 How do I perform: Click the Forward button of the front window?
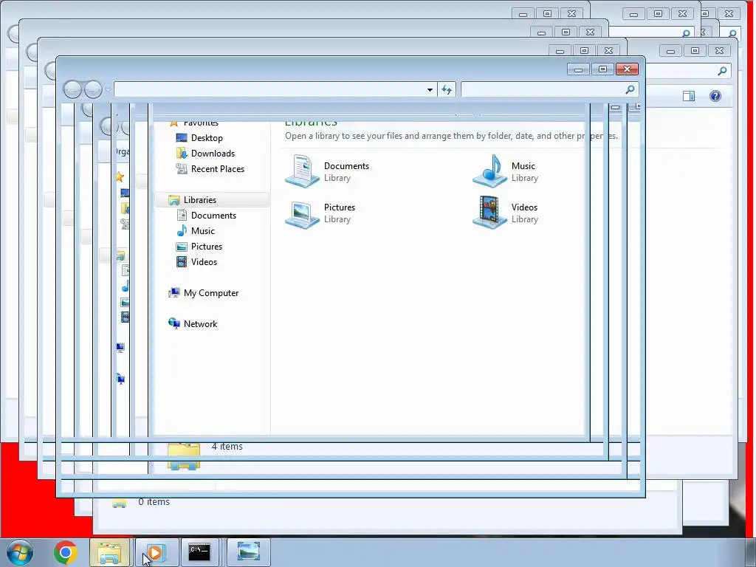tap(93, 89)
